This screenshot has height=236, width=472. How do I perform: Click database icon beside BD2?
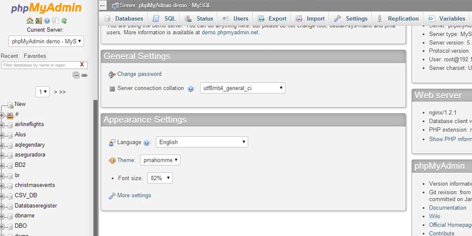(x=10, y=166)
